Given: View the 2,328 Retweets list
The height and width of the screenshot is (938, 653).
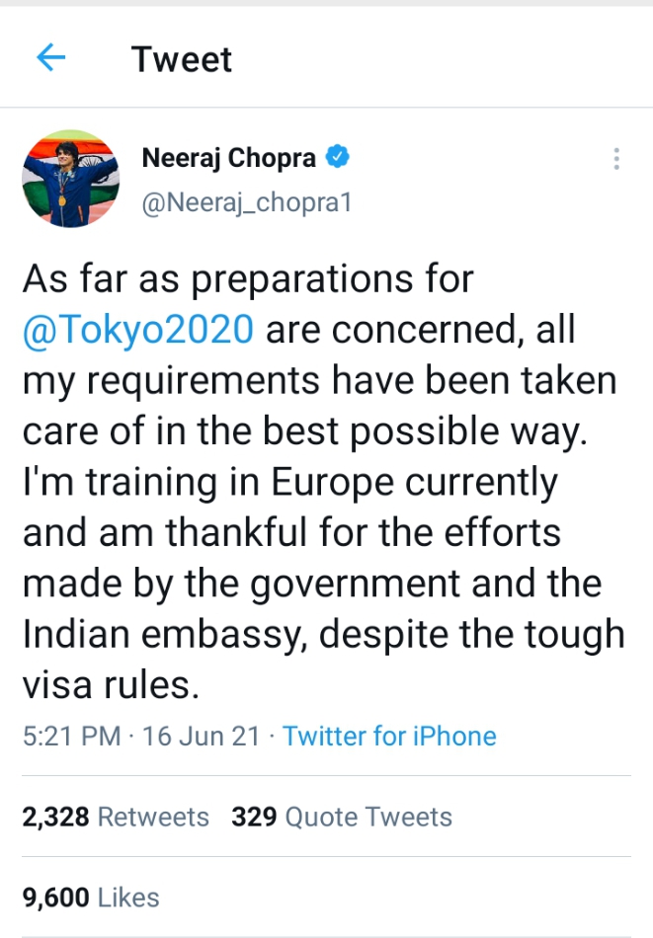Looking at the screenshot, I should [x=116, y=817].
